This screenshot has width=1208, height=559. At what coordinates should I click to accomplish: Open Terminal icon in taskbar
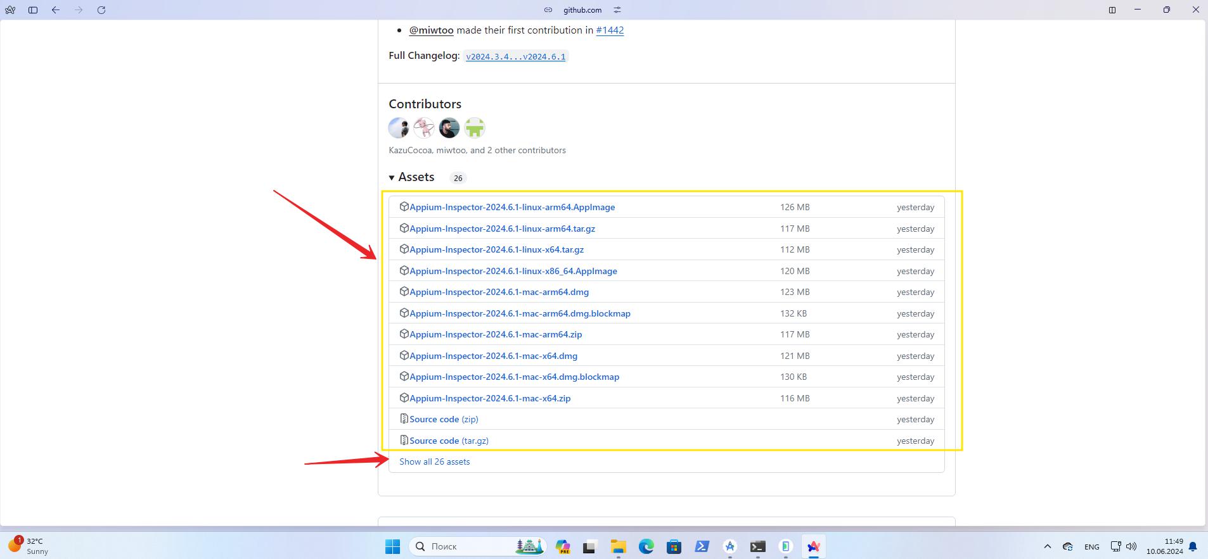point(757,546)
